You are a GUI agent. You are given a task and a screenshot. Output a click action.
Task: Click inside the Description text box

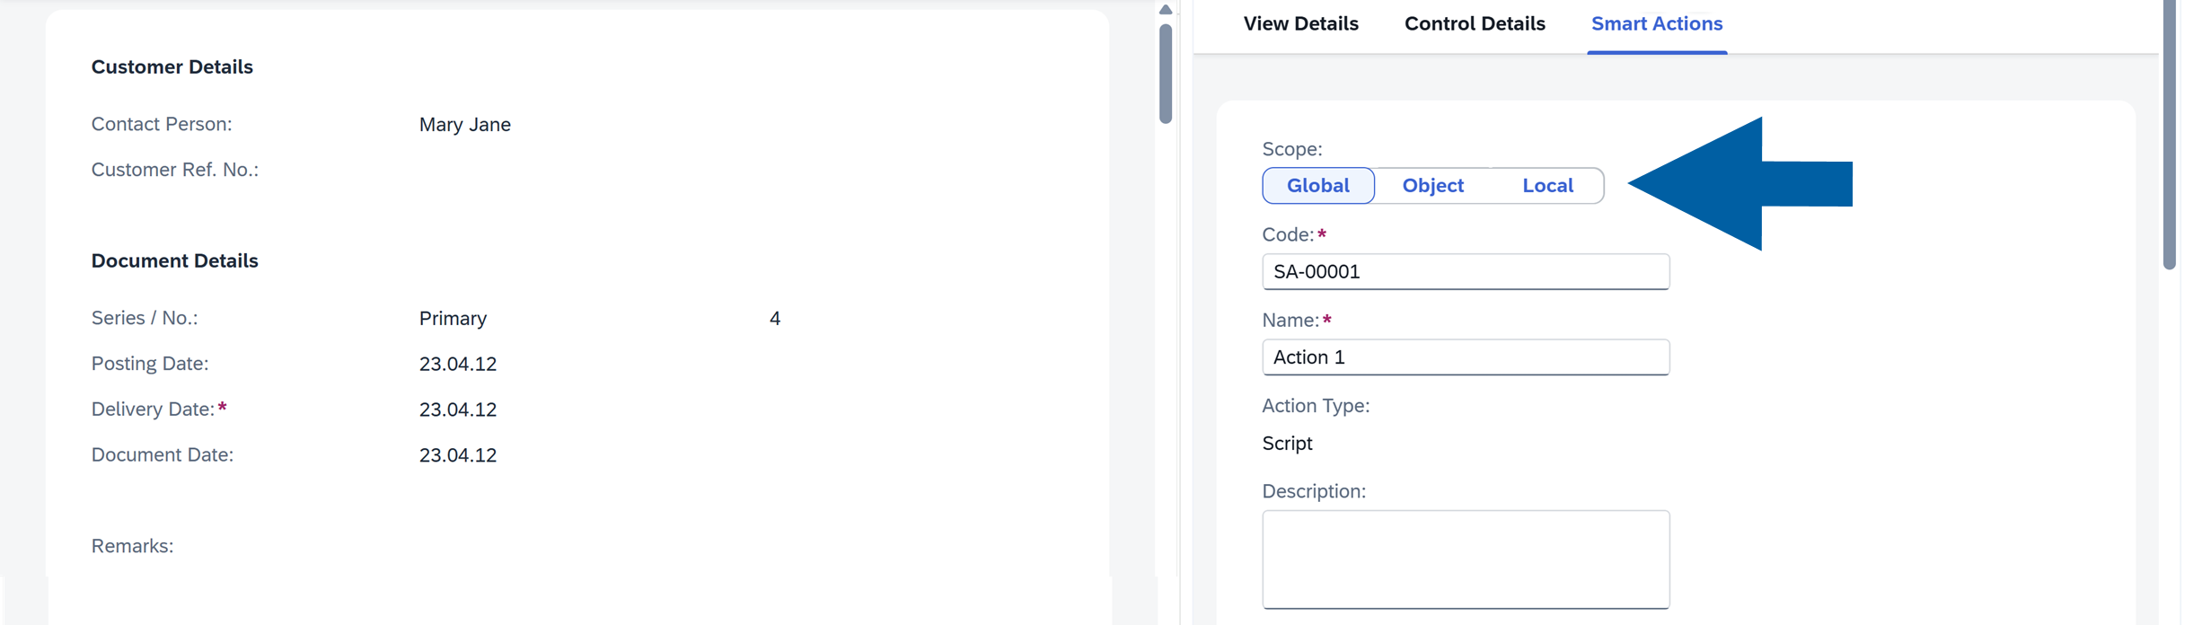[x=1464, y=559]
